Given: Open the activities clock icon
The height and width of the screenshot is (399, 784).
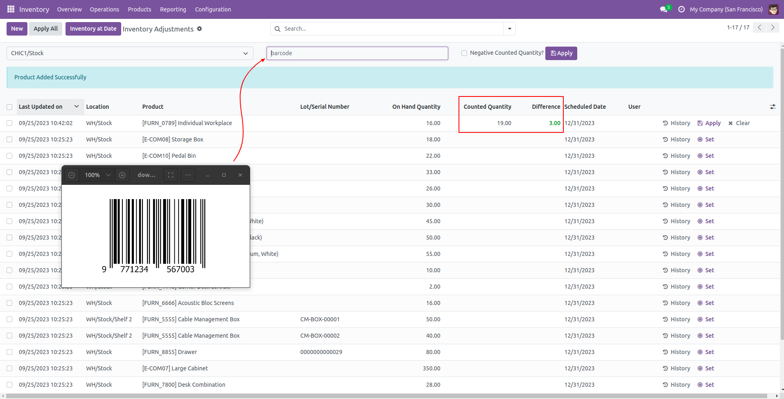Looking at the screenshot, I should (681, 9).
